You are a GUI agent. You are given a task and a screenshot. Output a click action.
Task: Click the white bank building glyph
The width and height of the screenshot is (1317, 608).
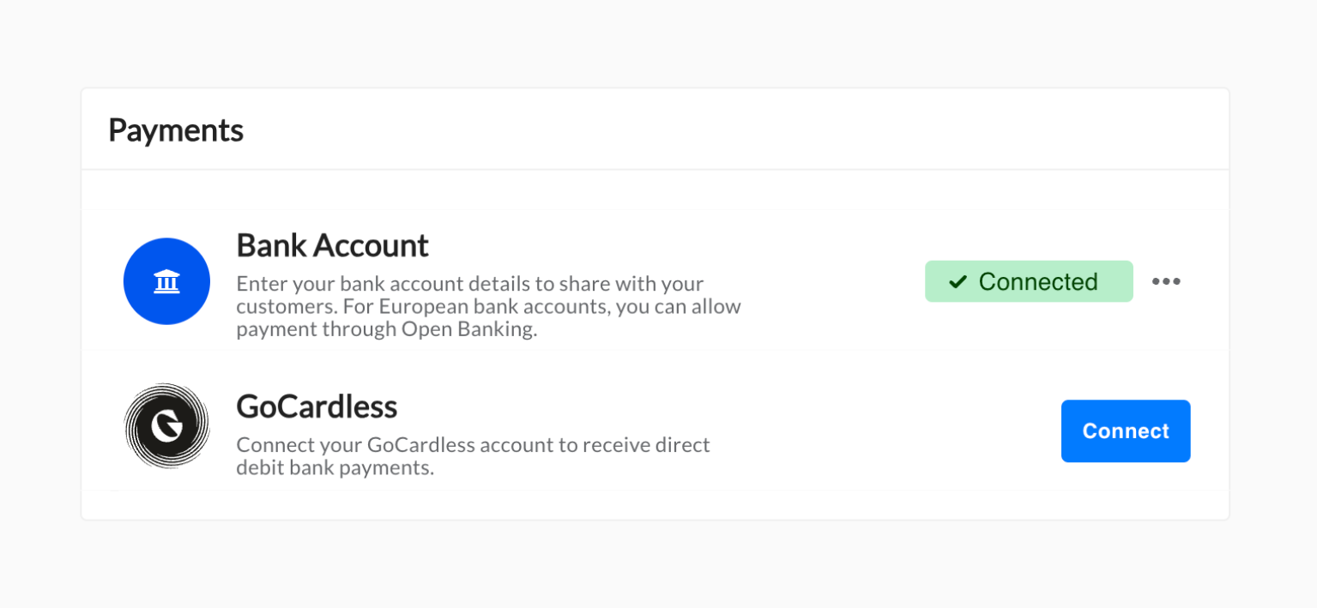point(166,281)
